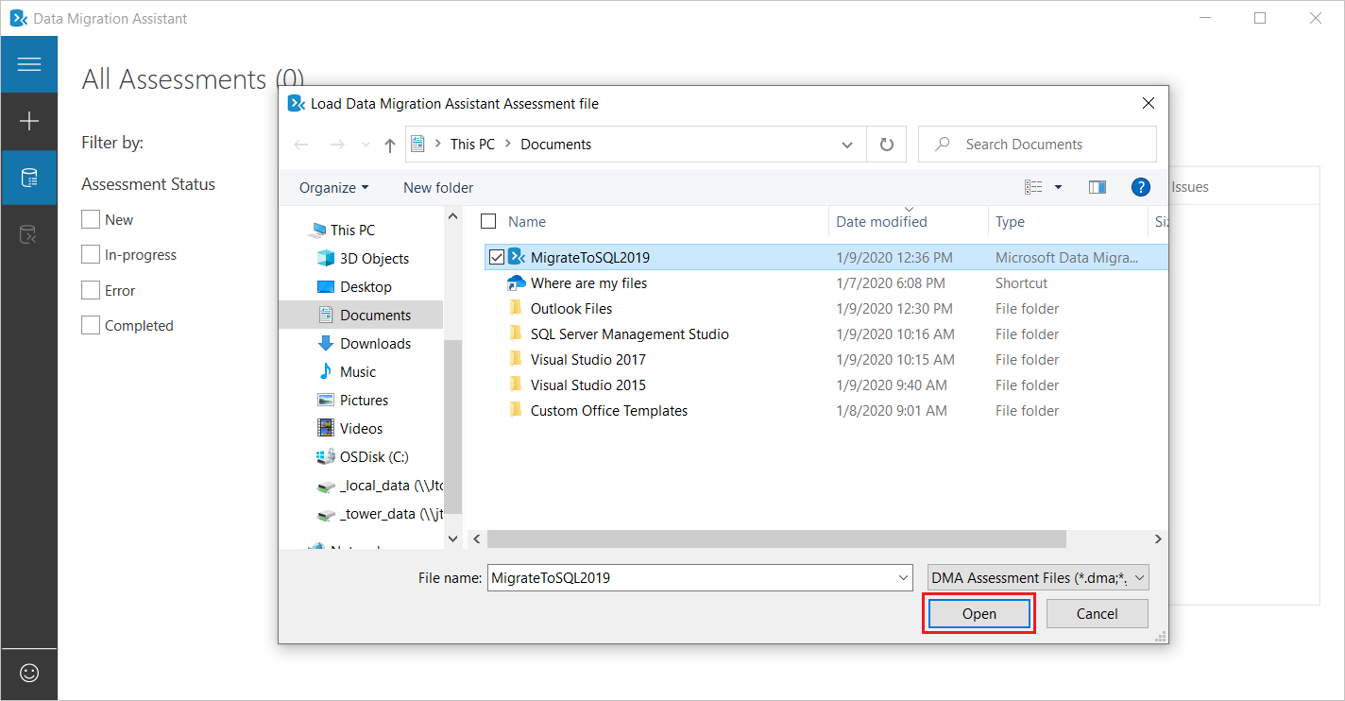1345x701 pixels.
Task: Click the Visual Studio 2017 folder icon
Action: (516, 359)
